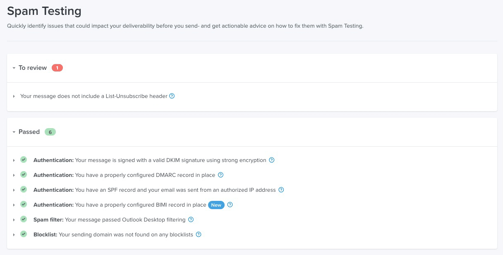Expand the Outlook Desktop filtering result

(14, 219)
